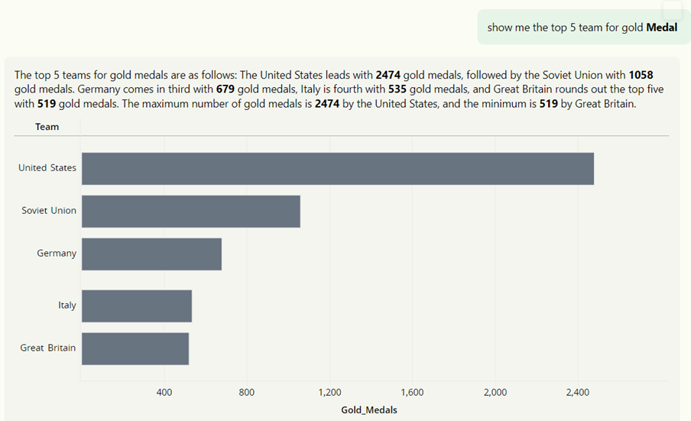This screenshot has width=691, height=421.
Task: Click the "Team" axis header
Action: point(47,127)
